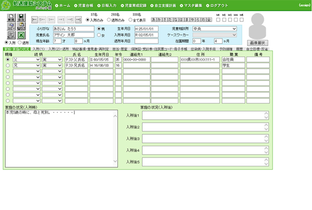312x210 pixels.
Task: Open the 児童相談所 中央 dropdown
Action: click(215, 29)
